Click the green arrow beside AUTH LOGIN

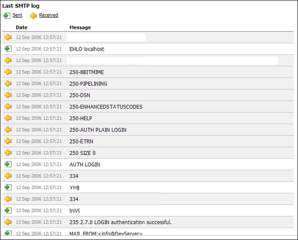point(8,164)
